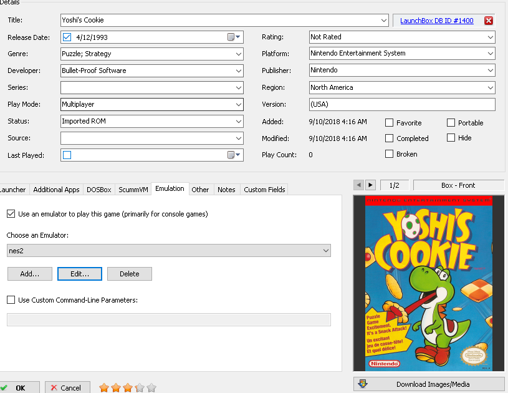Open the Release Date calendar picker icon

[234, 37]
